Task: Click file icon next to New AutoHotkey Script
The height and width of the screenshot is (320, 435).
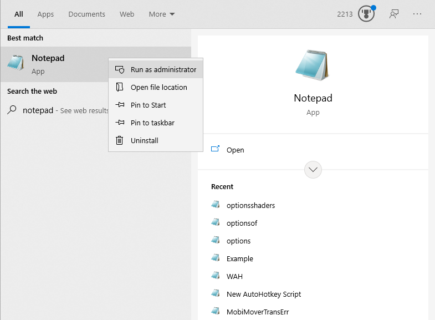Action: (x=215, y=293)
